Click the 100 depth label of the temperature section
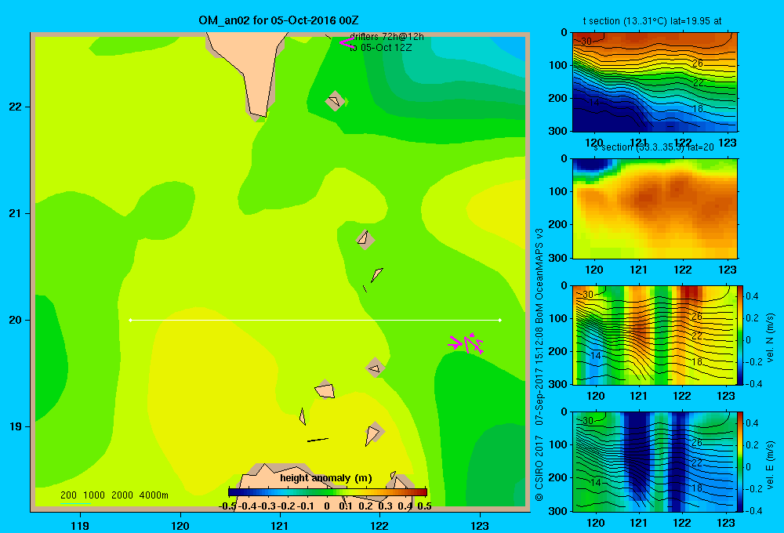This screenshot has width=784, height=533. pyautogui.click(x=557, y=65)
